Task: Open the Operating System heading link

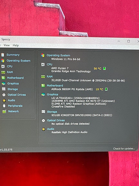Action: pyautogui.click(x=58, y=55)
